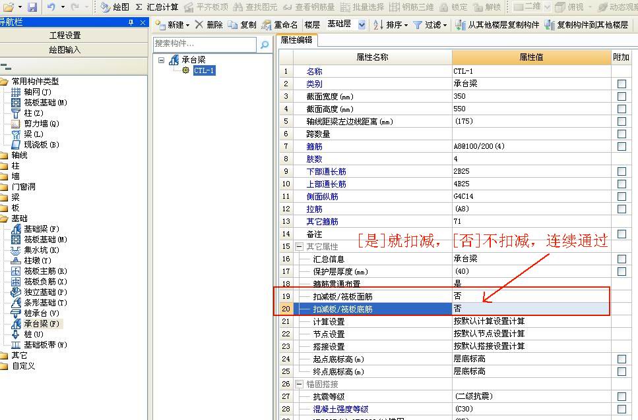Expand the 常用构件类型 folder
This screenshot has width=638, height=420.
point(5,82)
